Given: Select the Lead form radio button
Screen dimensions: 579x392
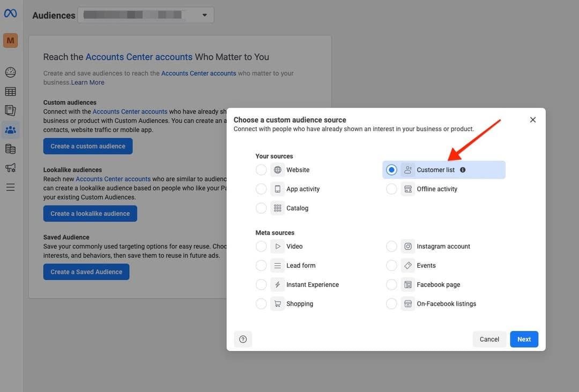Looking at the screenshot, I should (261, 266).
